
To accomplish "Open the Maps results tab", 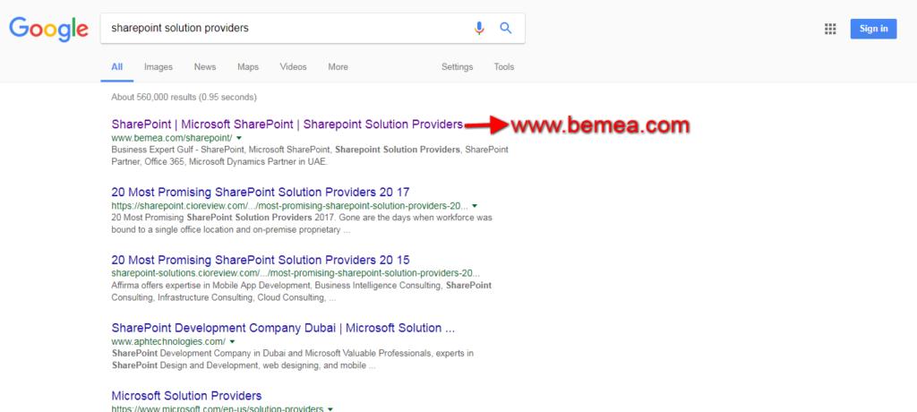I will [248, 67].
